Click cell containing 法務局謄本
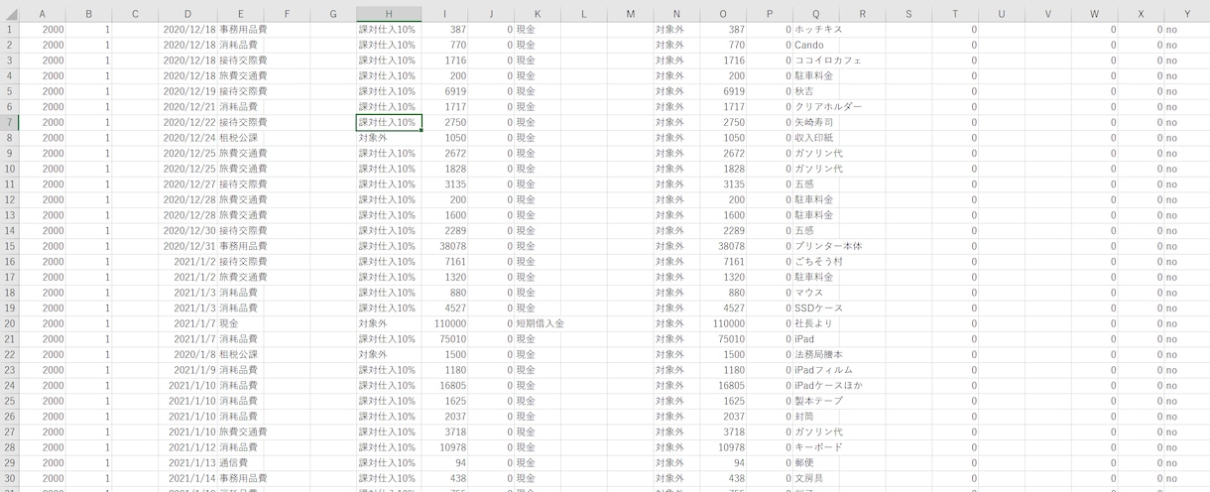The image size is (1210, 492). coord(818,354)
